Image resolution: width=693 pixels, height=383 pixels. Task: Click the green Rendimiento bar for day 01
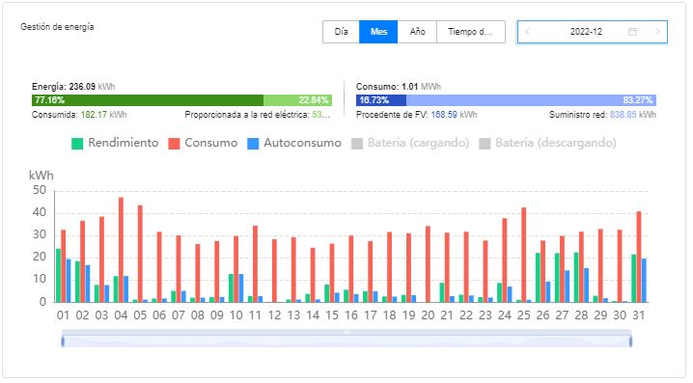[58, 275]
